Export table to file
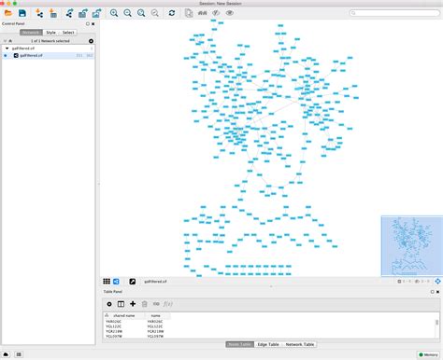This screenshot has height=360, width=443. click(x=83, y=13)
